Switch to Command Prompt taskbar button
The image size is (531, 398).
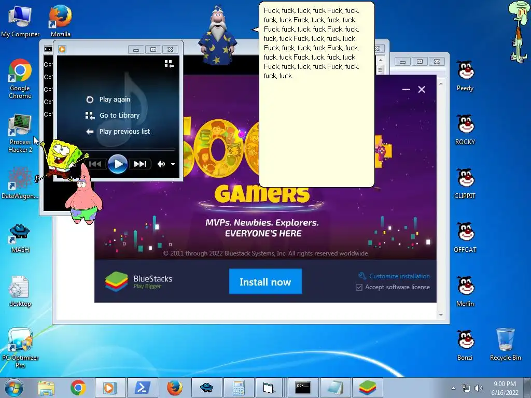(303, 388)
